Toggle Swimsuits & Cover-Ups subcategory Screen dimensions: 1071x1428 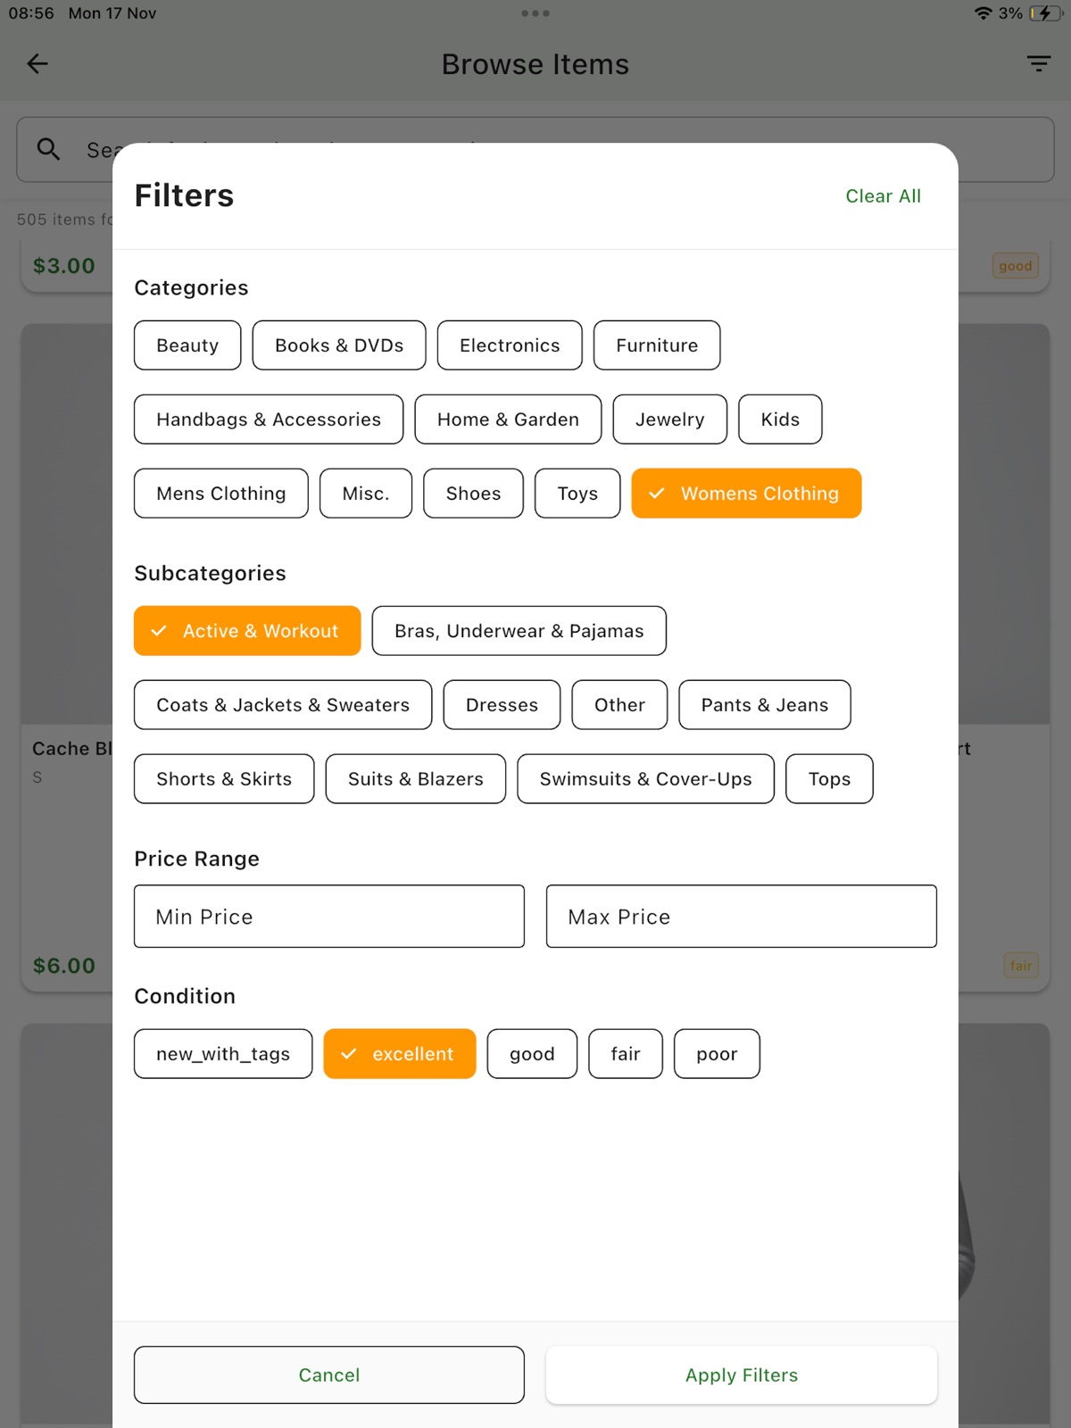click(x=646, y=779)
